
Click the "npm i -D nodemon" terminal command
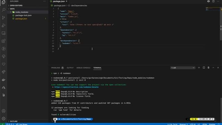point(62,73)
